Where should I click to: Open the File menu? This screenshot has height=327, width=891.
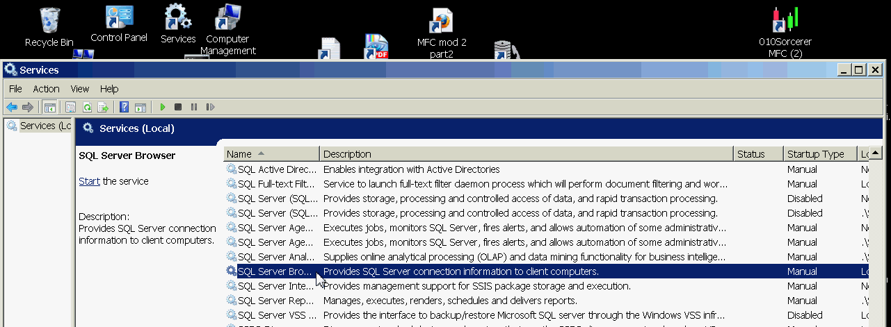[15, 89]
